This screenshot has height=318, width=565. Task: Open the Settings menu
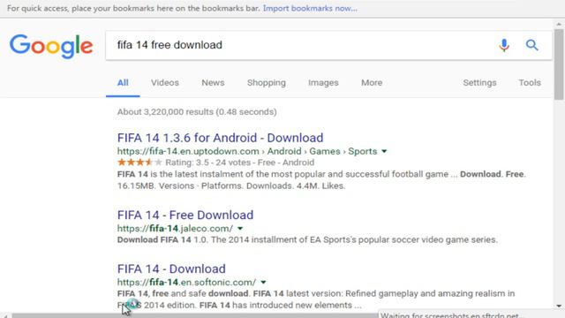coord(479,82)
